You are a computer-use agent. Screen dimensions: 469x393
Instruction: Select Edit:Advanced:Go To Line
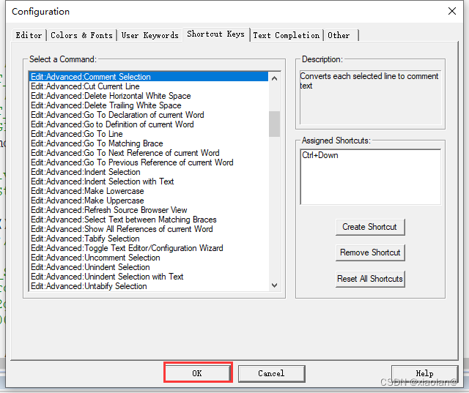pyautogui.click(x=149, y=134)
